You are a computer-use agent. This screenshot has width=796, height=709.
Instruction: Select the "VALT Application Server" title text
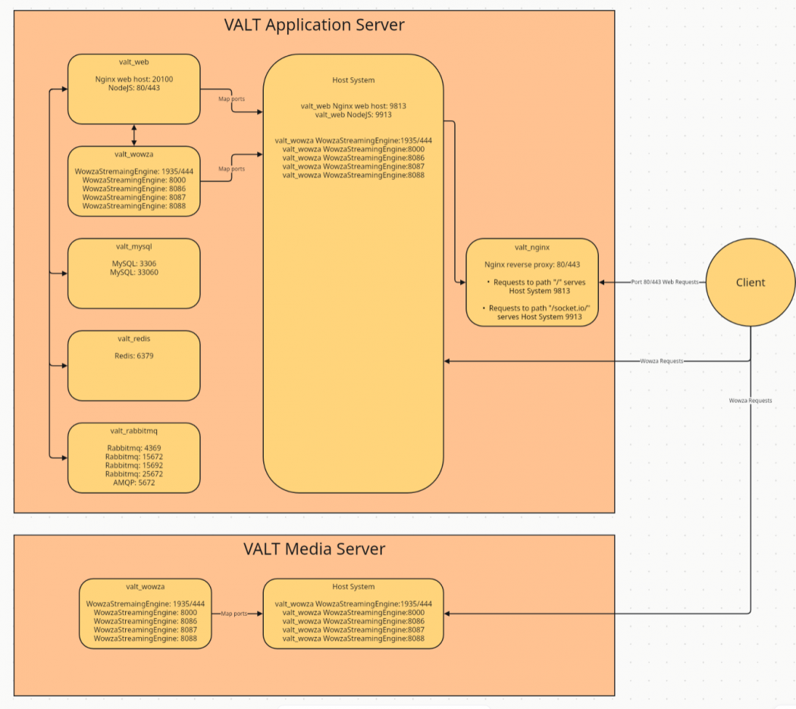[315, 25]
